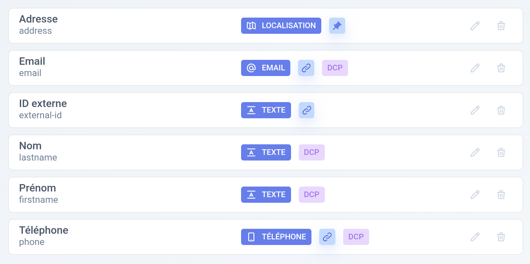This screenshot has height=264, width=530.
Task: Edit the Email field with pencil icon
Action: pos(475,68)
